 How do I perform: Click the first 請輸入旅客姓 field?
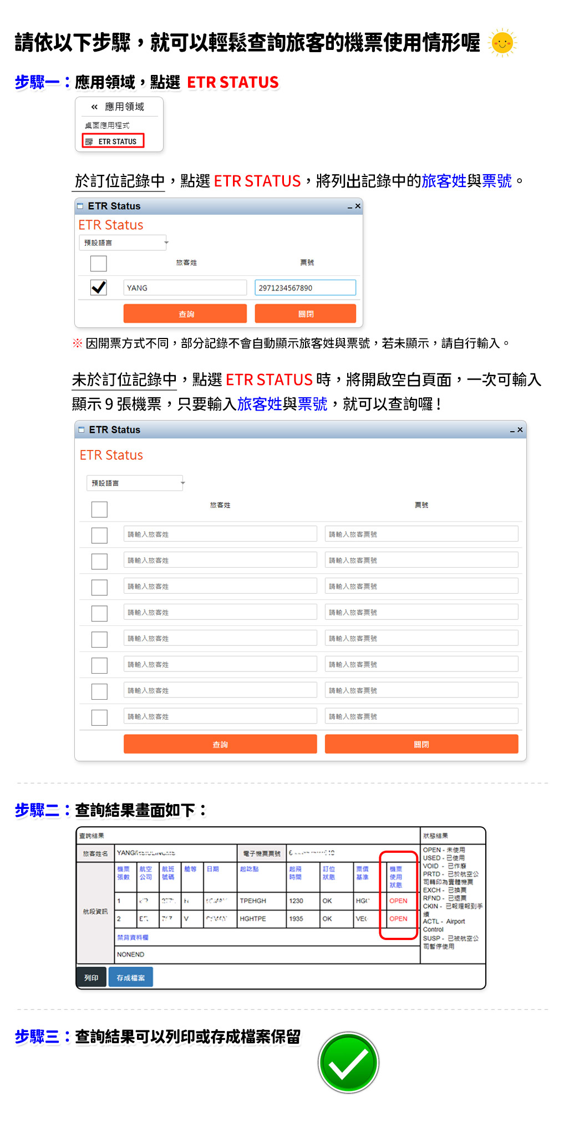point(220,534)
